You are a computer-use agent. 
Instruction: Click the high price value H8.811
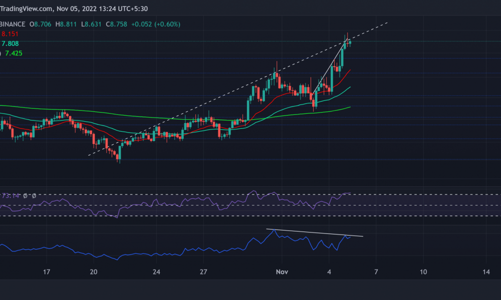click(66, 24)
